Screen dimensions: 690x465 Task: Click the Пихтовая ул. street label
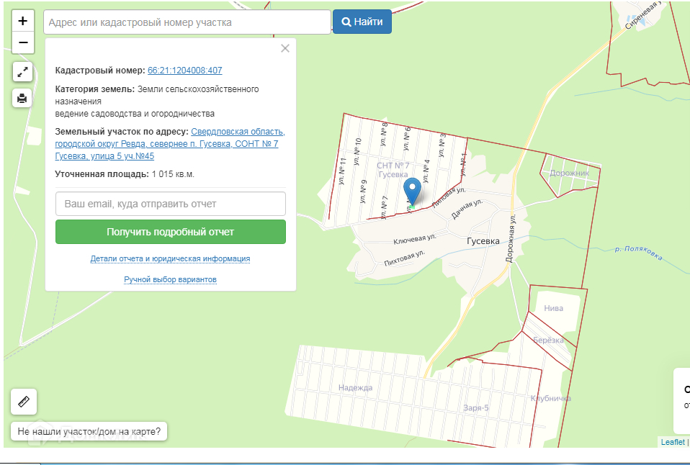click(404, 258)
